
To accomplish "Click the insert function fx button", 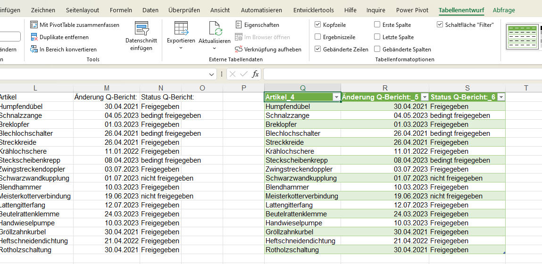I will coord(255,74).
